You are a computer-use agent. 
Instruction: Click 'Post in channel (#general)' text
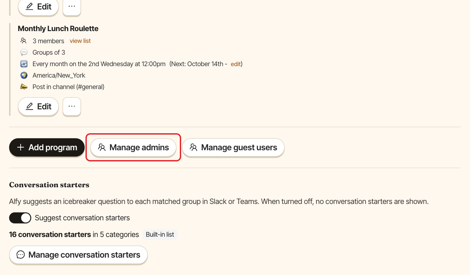[x=68, y=87]
